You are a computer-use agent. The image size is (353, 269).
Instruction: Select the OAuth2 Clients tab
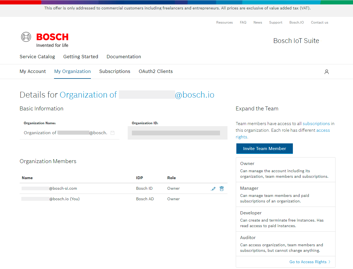[x=155, y=72]
